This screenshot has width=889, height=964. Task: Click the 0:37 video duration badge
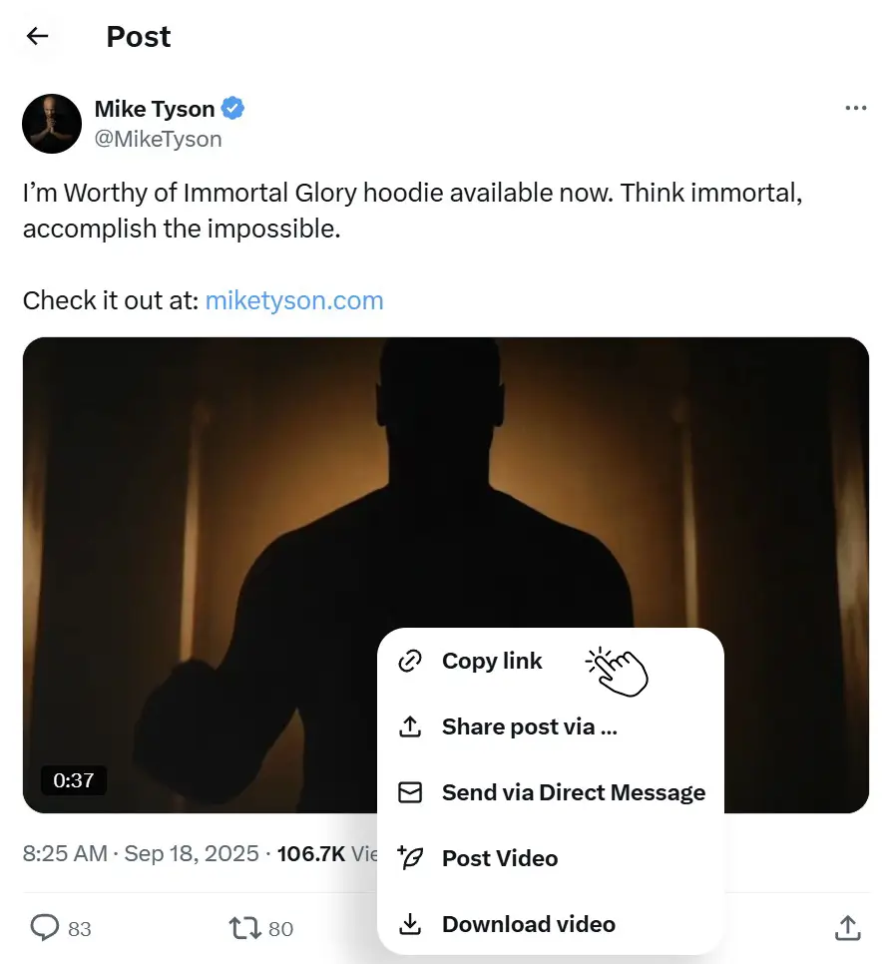74,781
